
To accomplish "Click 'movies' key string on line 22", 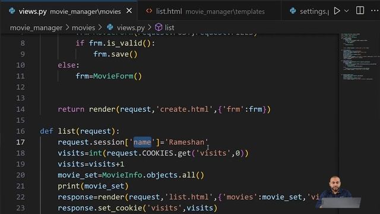I will click(239, 197).
